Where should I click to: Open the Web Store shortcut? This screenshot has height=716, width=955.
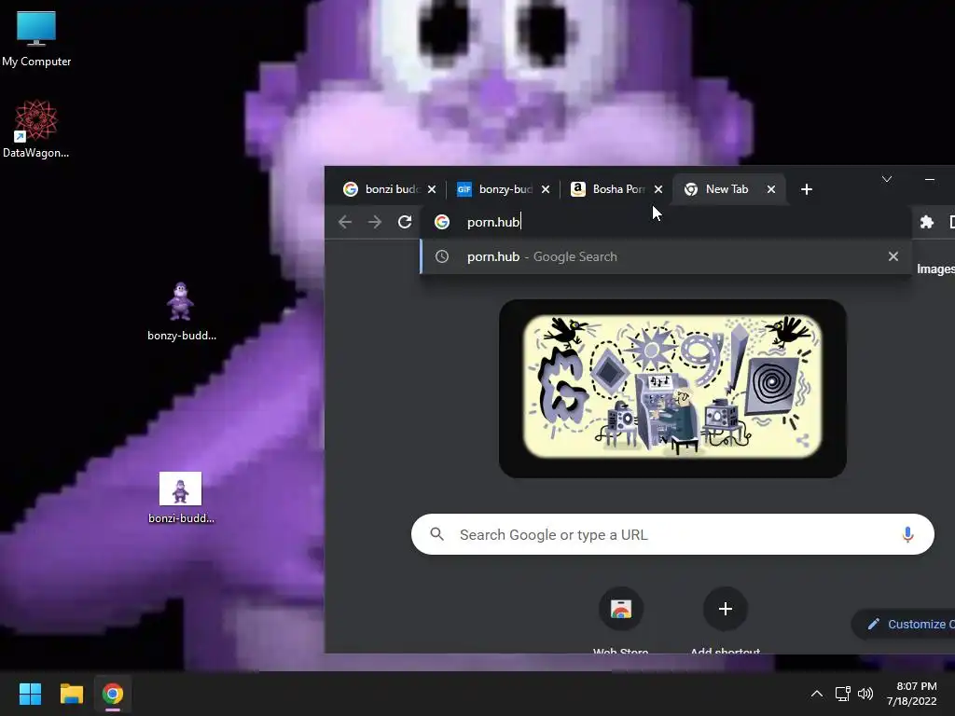(x=620, y=620)
